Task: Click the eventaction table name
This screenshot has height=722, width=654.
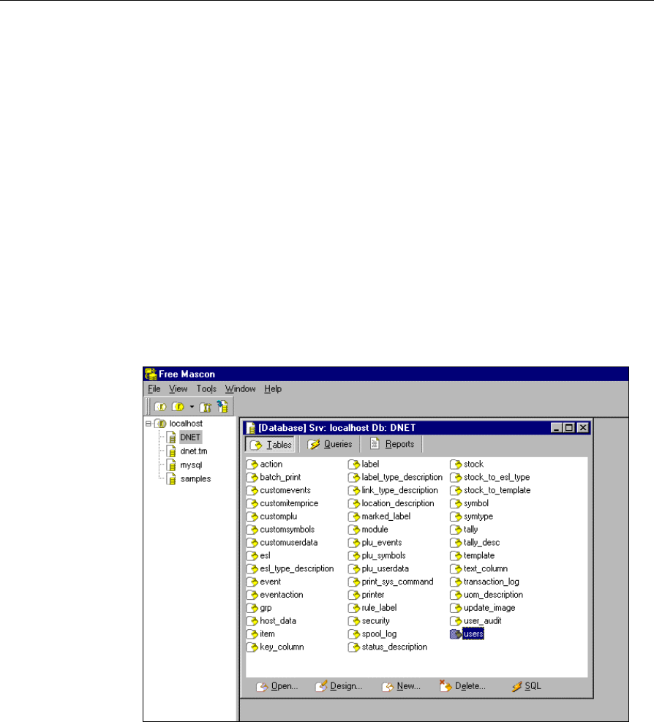Action: click(282, 595)
